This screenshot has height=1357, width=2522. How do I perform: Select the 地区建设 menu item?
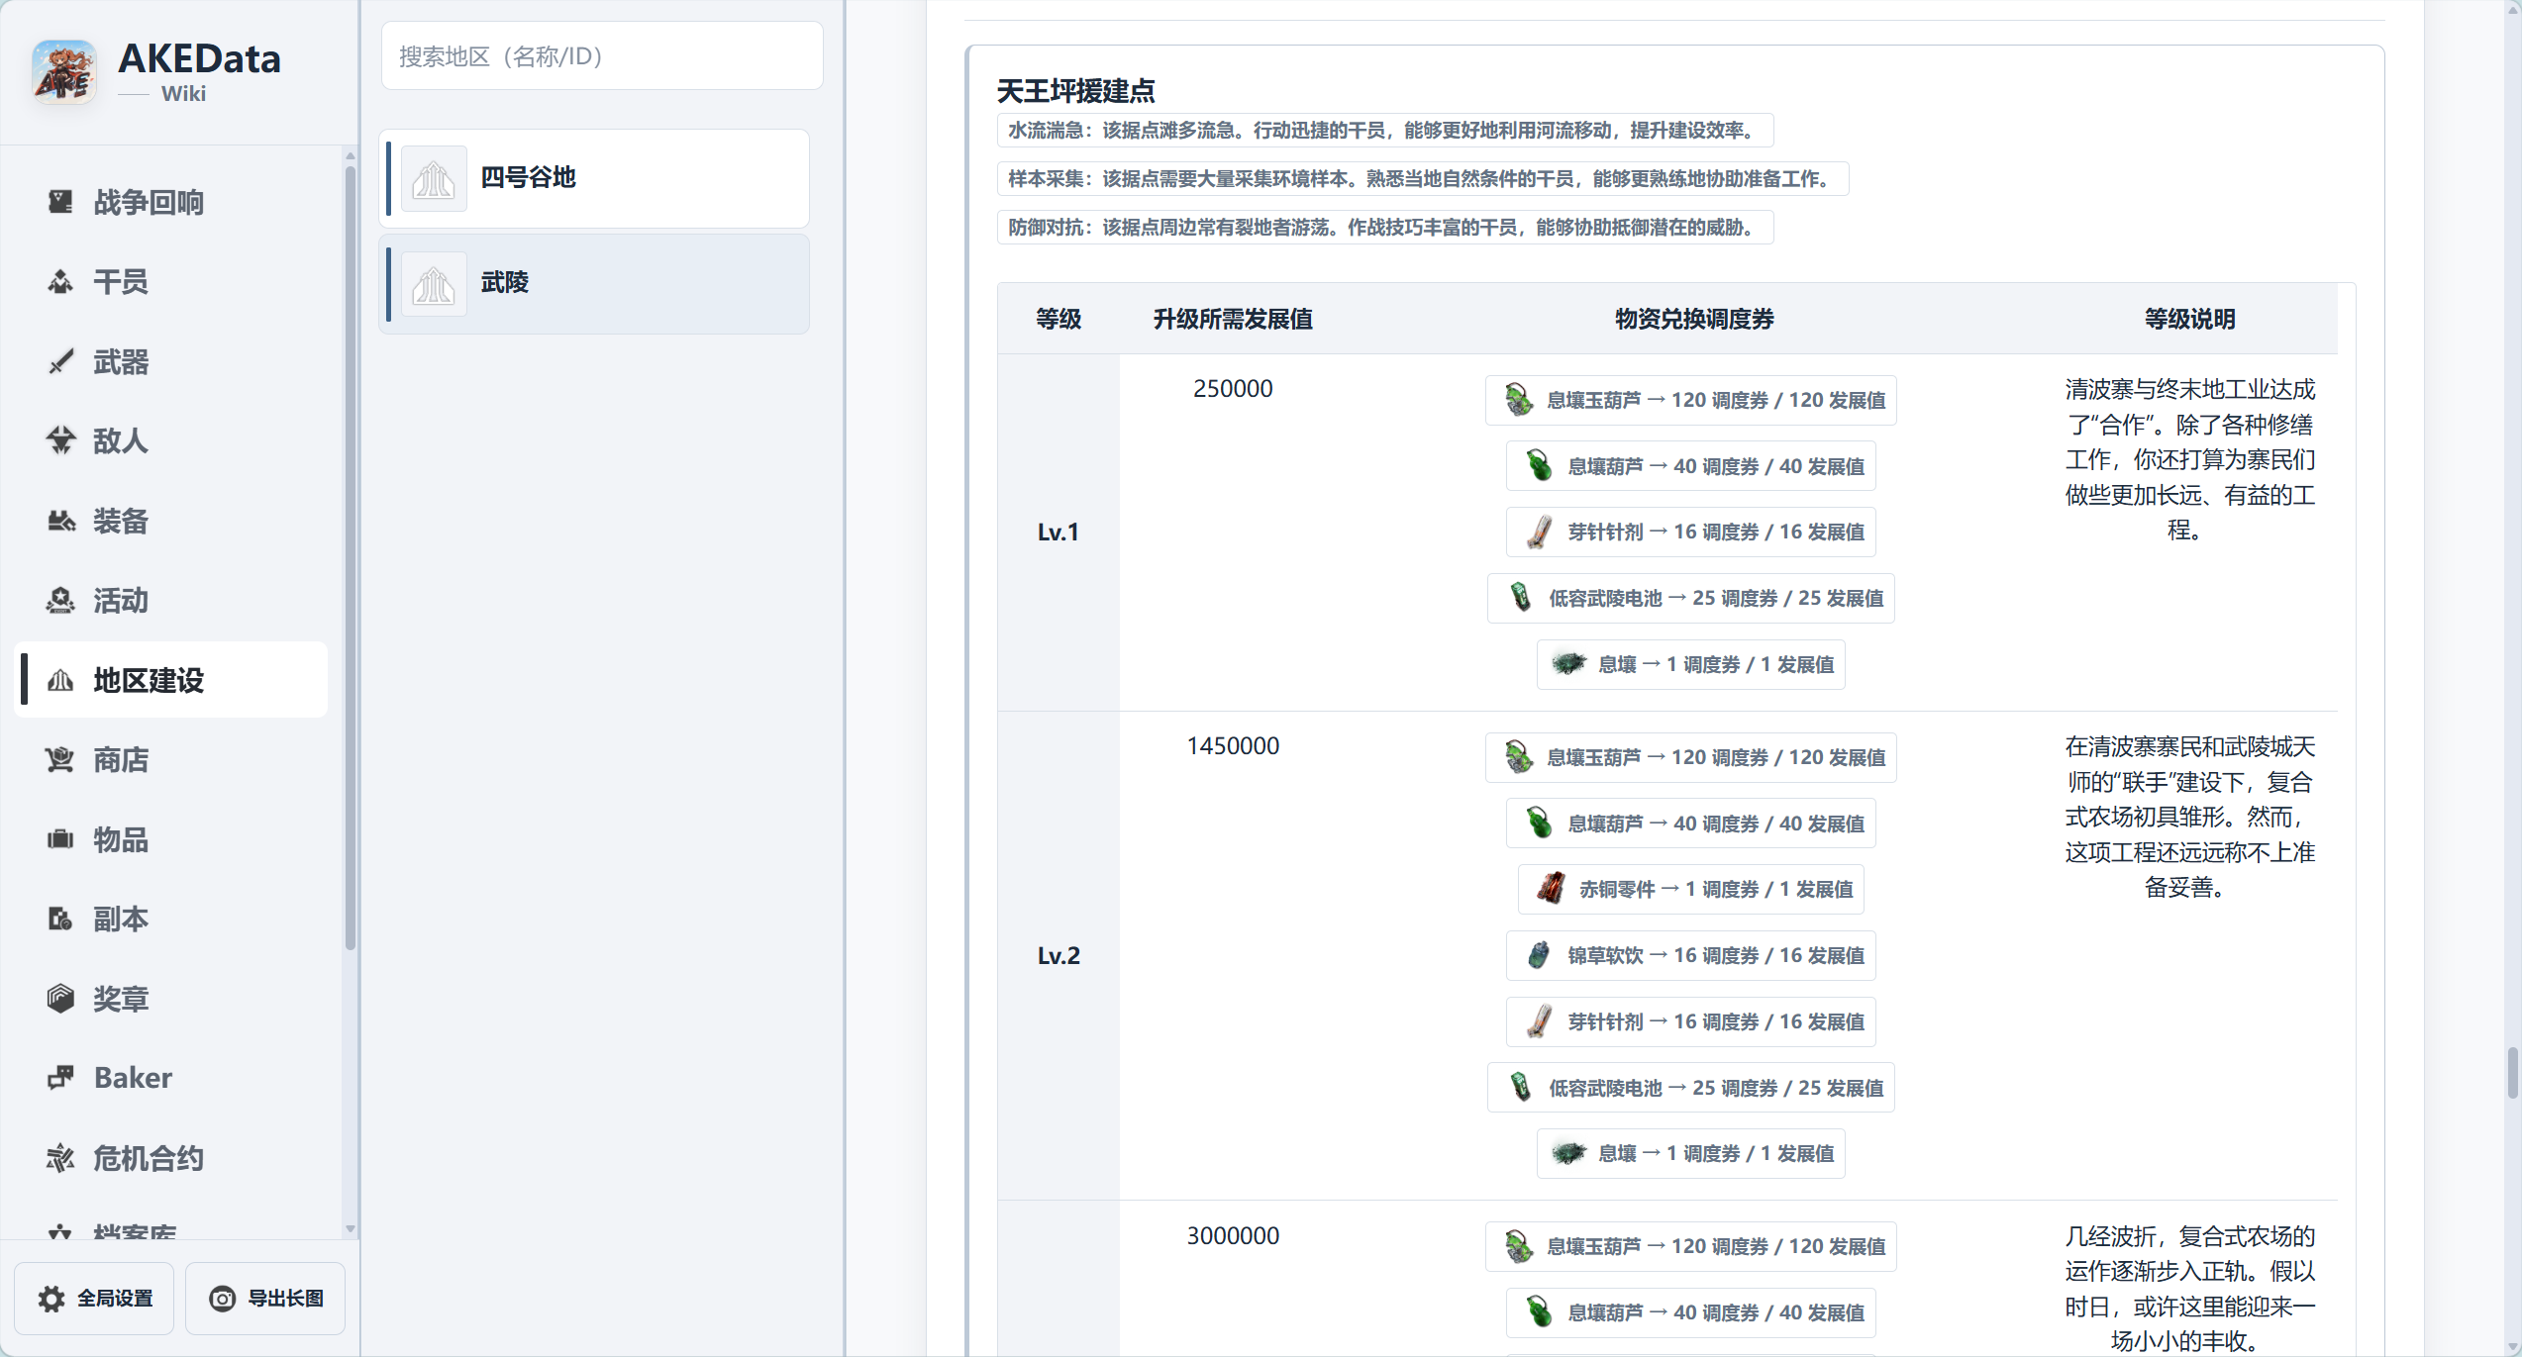tap(171, 680)
